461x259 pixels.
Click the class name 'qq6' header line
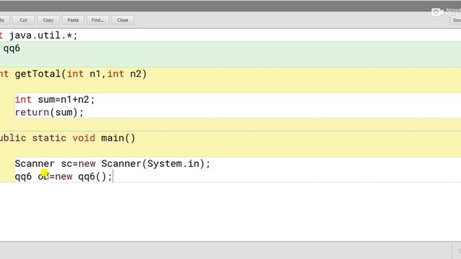[x=12, y=48]
